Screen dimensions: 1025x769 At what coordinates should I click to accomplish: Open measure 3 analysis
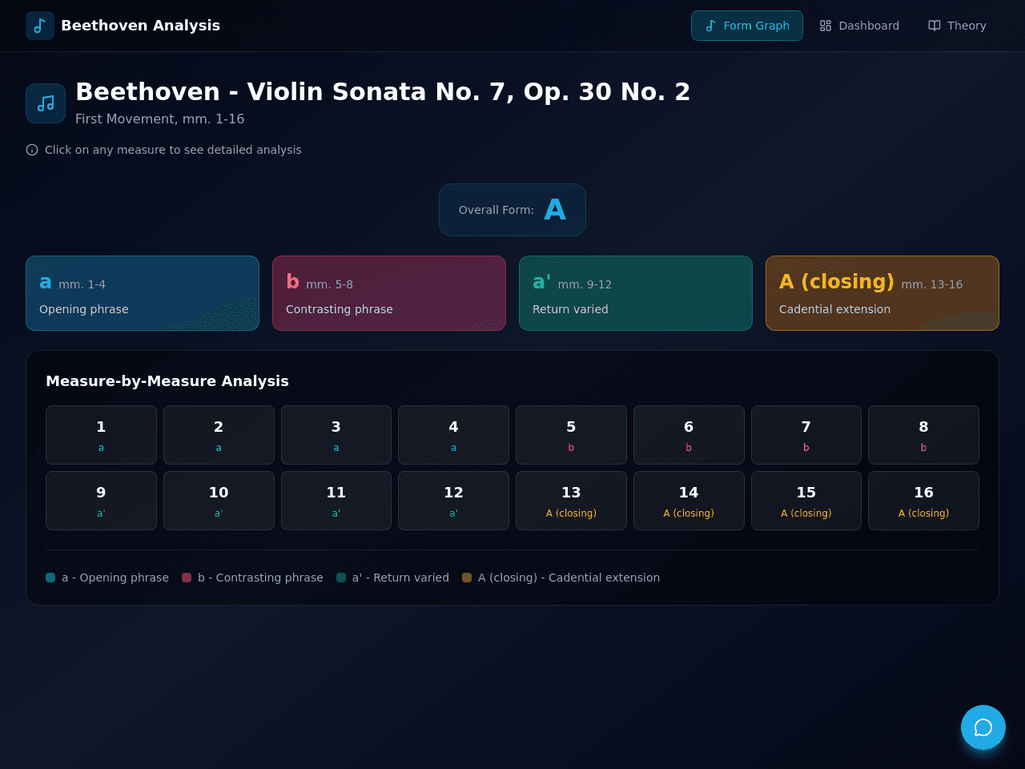click(336, 435)
